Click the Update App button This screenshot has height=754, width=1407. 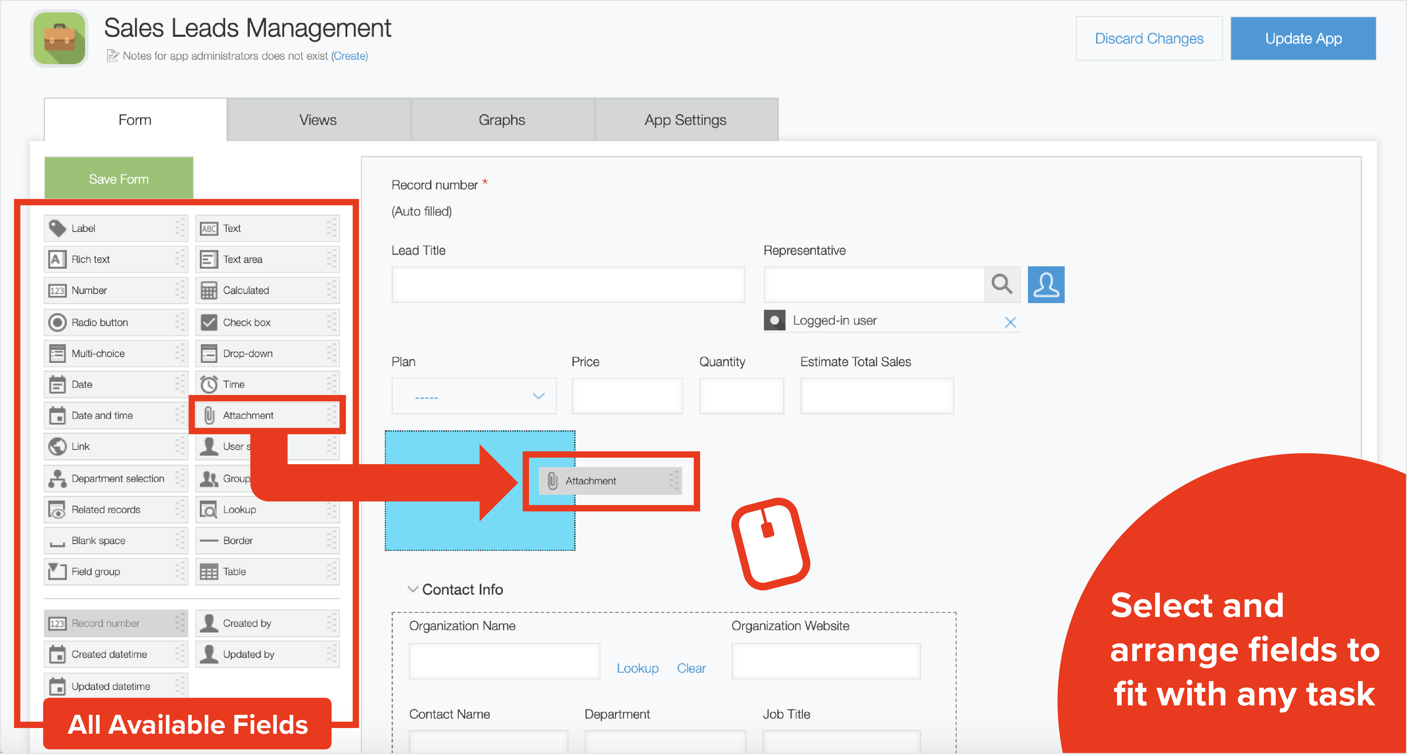tap(1303, 38)
